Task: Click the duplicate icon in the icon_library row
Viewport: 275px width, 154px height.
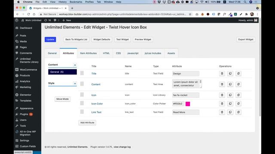Action: (230, 95)
